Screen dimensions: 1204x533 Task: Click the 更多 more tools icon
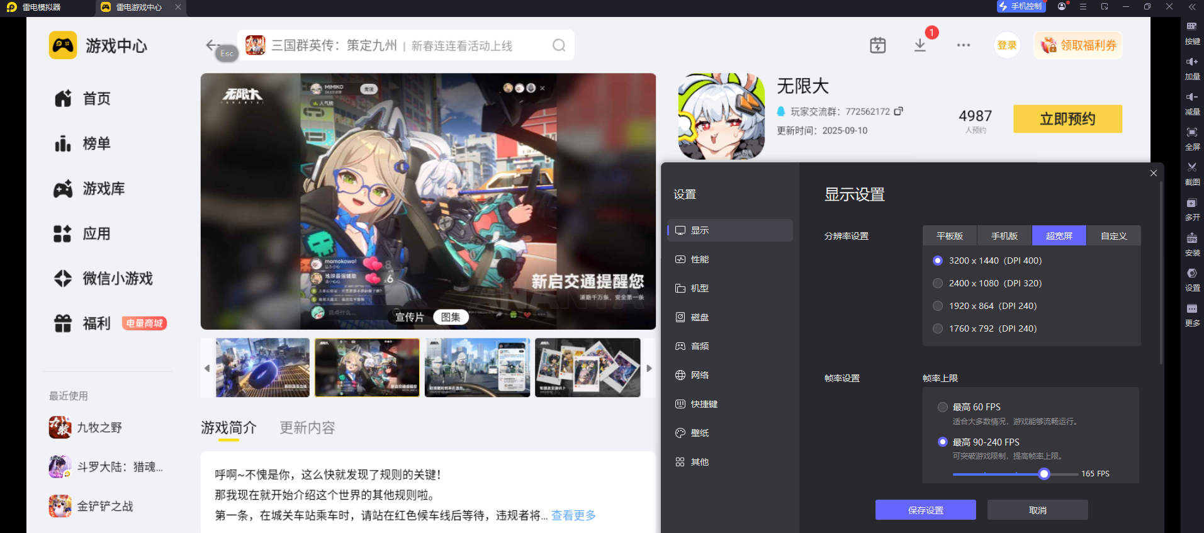click(1192, 315)
